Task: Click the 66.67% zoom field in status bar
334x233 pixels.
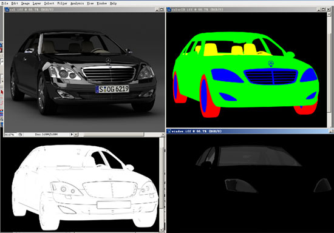Action: coord(10,135)
